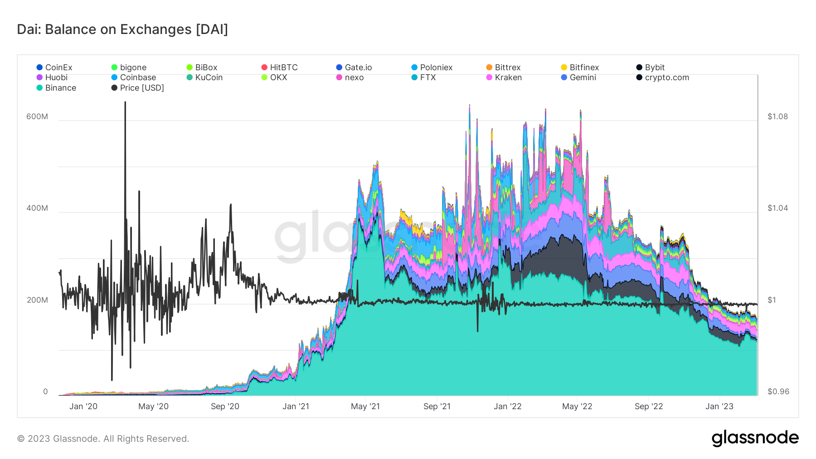The image size is (816, 459).
Task: Select the Kraken legend entry
Action: point(504,77)
